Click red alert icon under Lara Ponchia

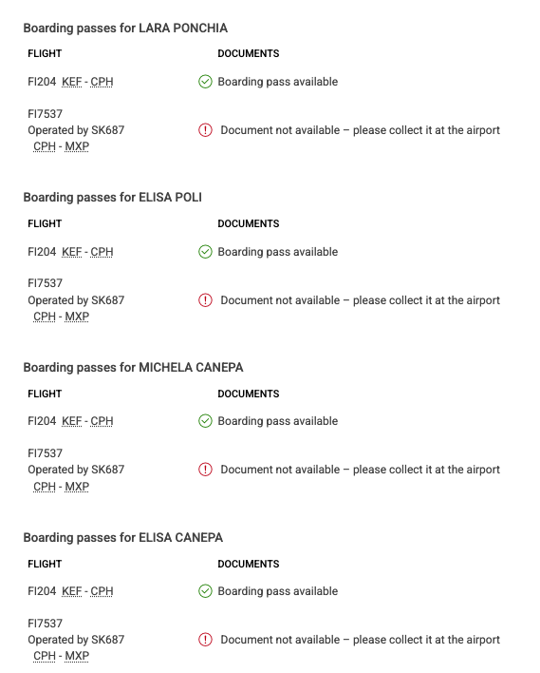pyautogui.click(x=205, y=130)
